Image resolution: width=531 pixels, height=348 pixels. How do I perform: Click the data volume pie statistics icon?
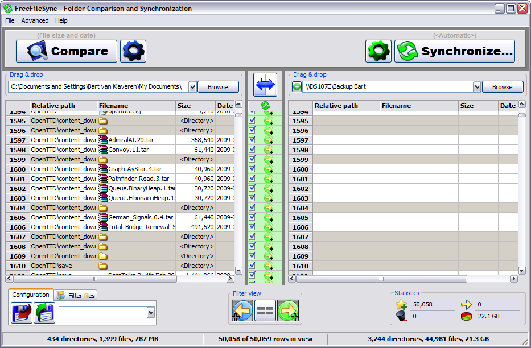[x=466, y=317]
